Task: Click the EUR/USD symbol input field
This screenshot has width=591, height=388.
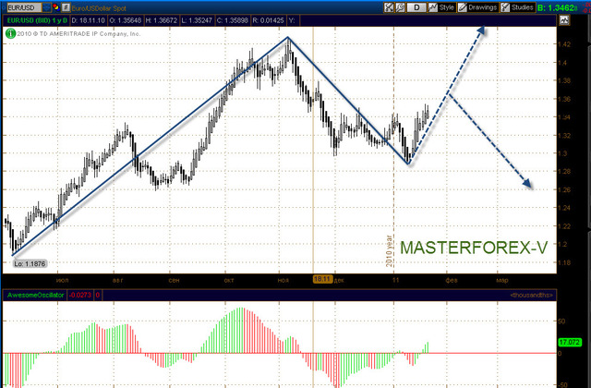Action: point(24,7)
